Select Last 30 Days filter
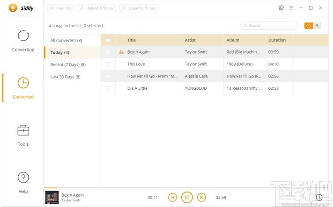 point(73,77)
